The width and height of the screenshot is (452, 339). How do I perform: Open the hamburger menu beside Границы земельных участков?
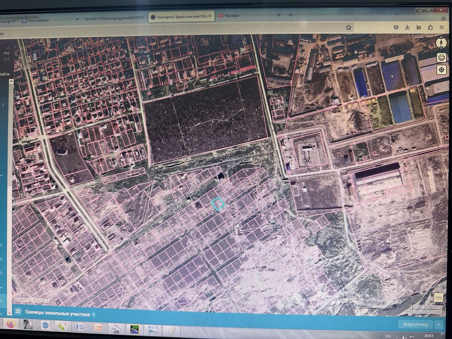[x=18, y=311]
